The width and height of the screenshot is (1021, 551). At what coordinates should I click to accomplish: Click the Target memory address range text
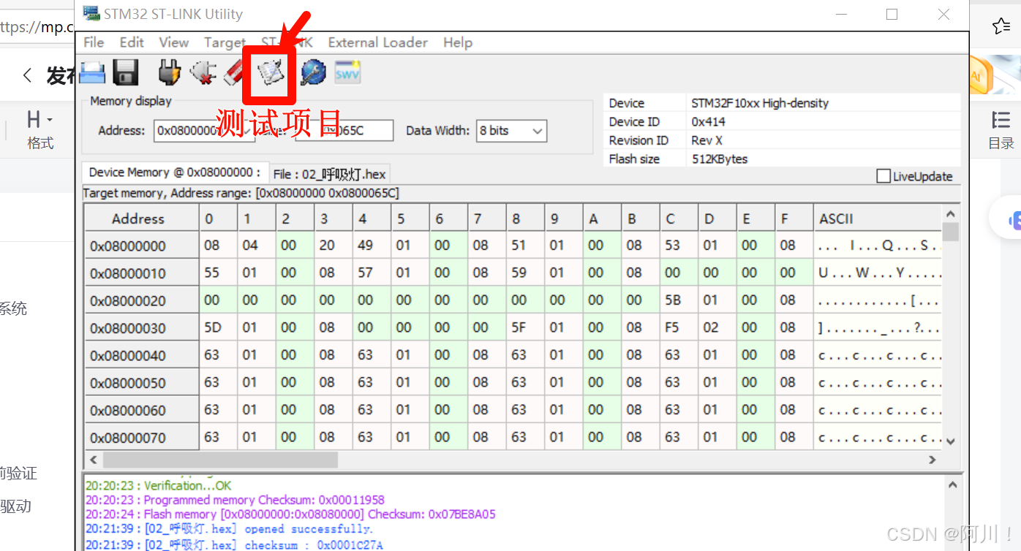[x=241, y=194]
